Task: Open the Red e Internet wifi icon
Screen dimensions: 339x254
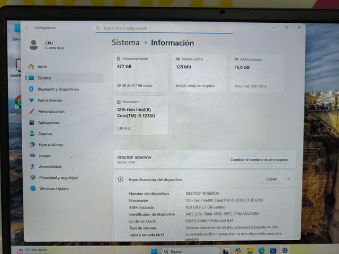Action: (x=32, y=100)
